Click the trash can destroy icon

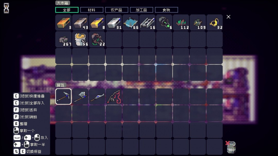[x=231, y=147]
